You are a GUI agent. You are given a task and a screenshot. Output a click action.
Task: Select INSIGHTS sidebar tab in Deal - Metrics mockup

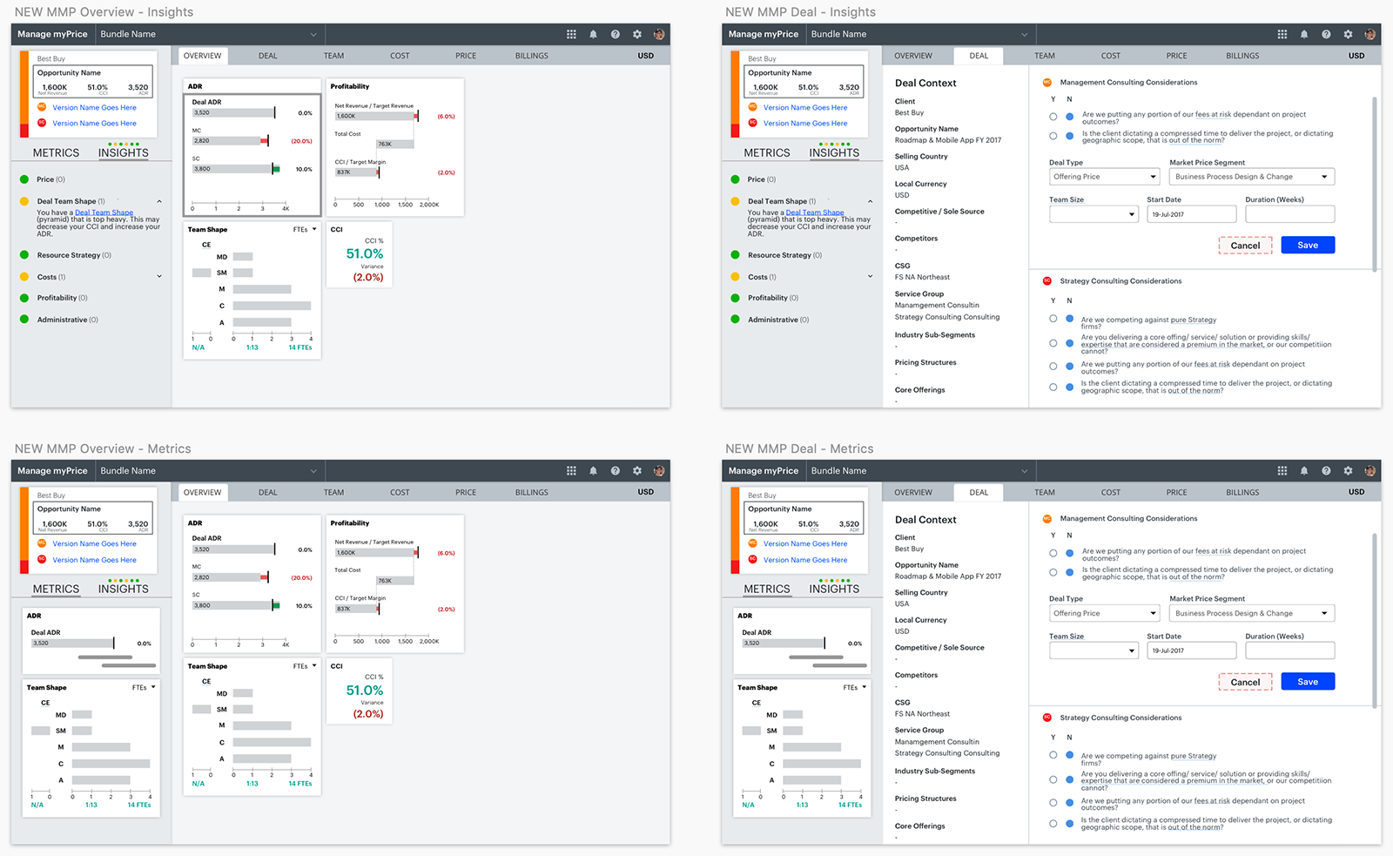click(834, 589)
